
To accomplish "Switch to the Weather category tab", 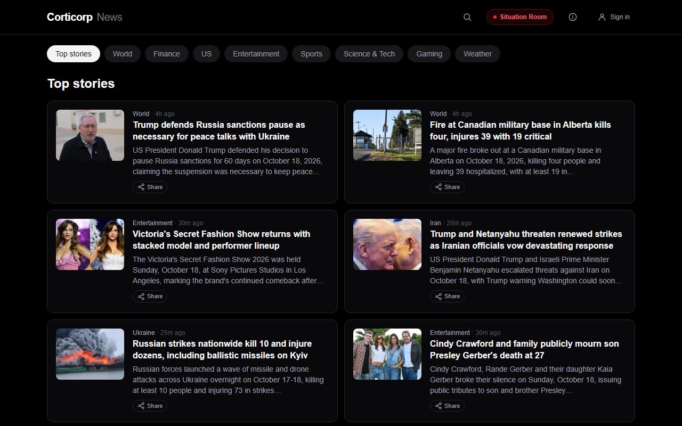I will 477,54.
